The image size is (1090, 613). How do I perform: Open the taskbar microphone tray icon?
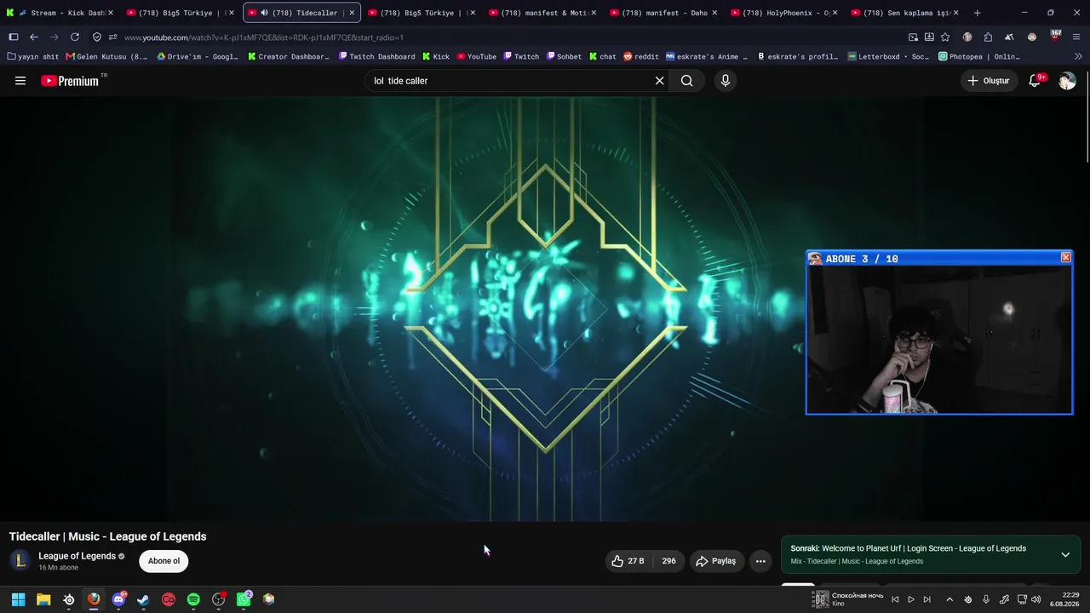pyautogui.click(x=986, y=599)
